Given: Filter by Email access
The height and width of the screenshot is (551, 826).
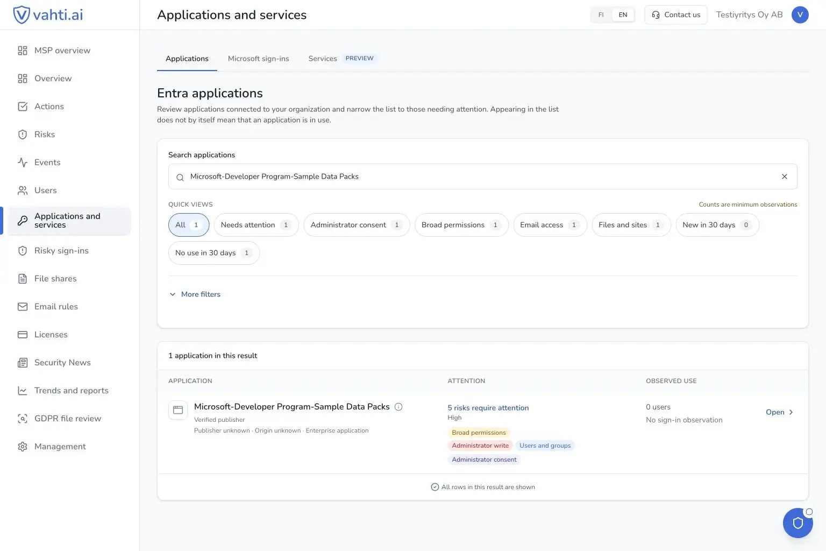Looking at the screenshot, I should coord(550,225).
